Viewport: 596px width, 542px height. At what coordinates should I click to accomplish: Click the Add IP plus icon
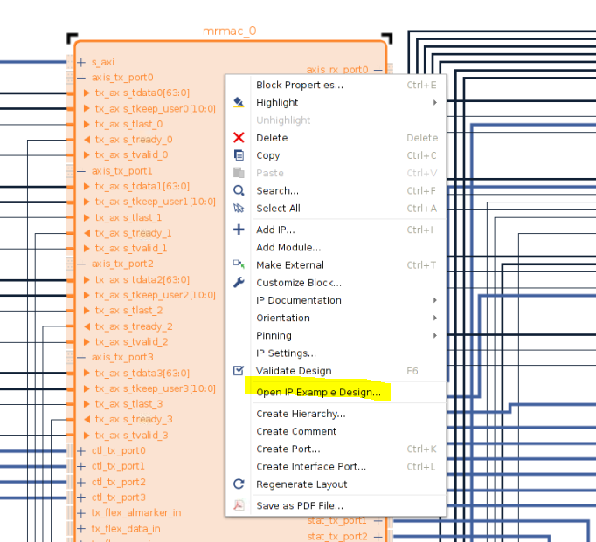[239, 230]
